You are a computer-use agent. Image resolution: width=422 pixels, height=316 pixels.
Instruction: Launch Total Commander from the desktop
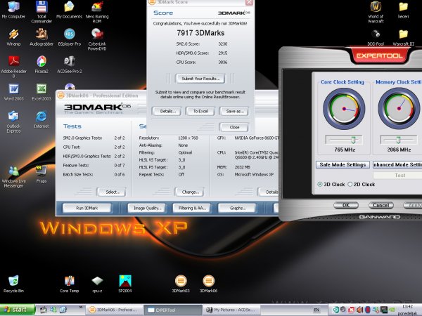pyautogui.click(x=41, y=12)
